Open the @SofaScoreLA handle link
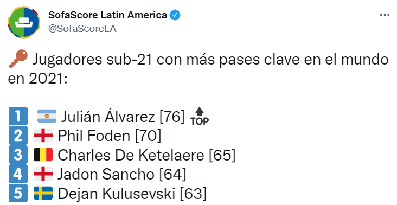This screenshot has width=397, height=205. [x=82, y=29]
